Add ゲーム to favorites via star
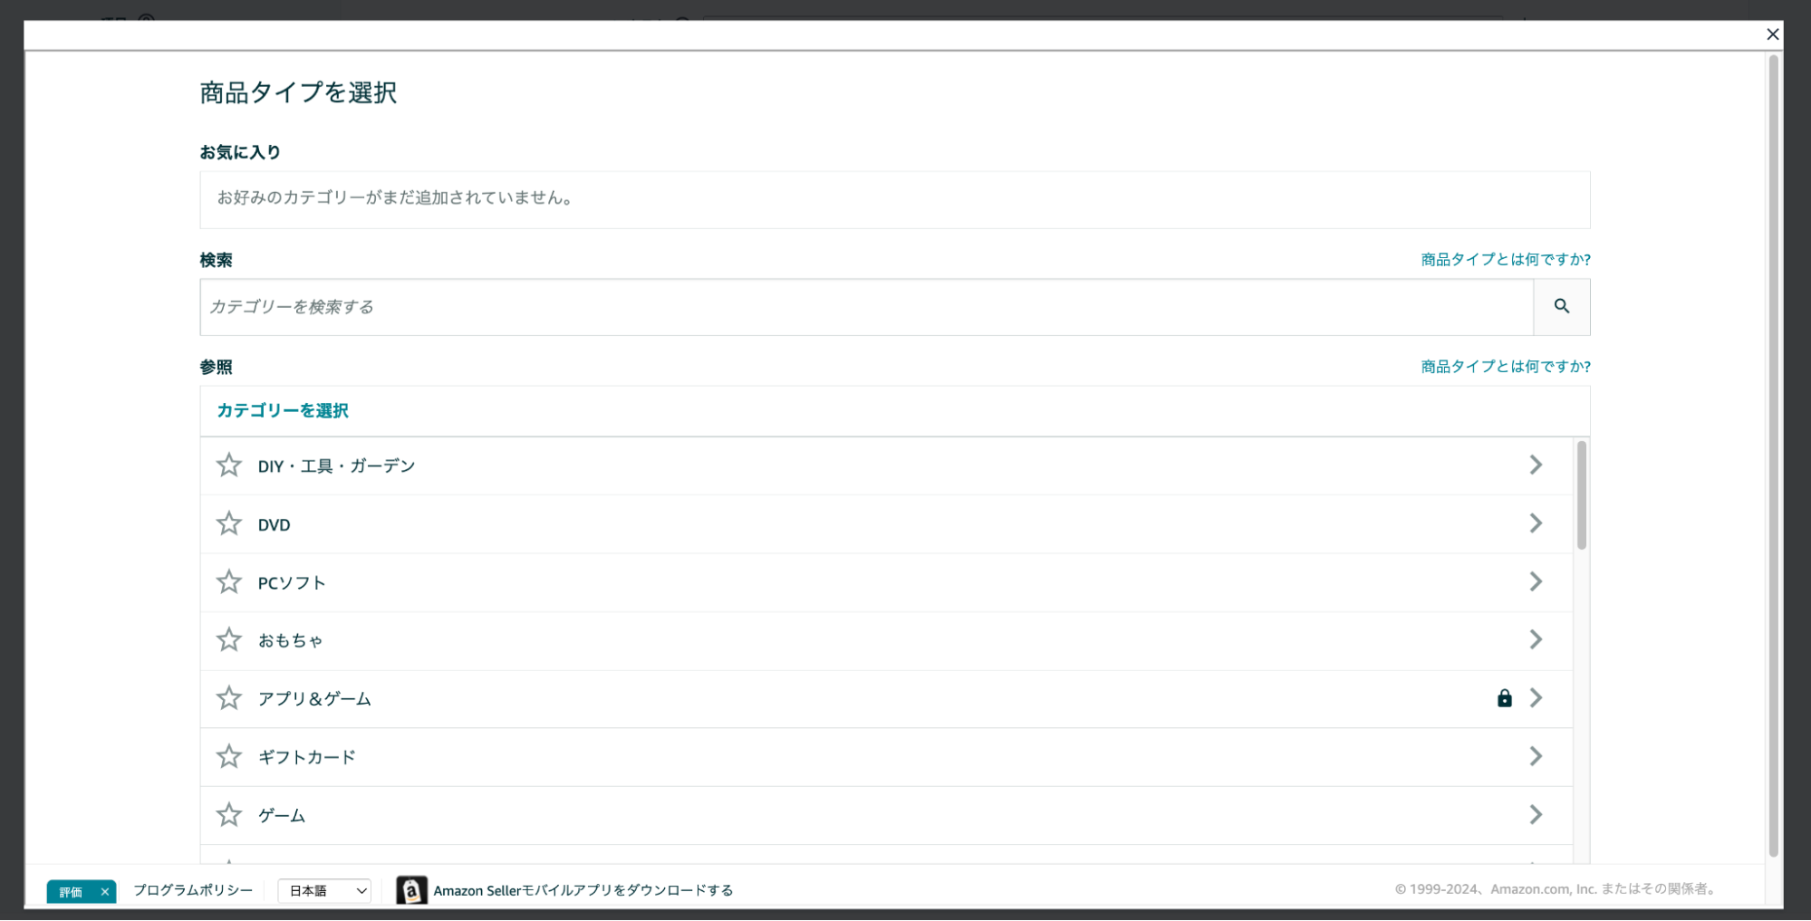This screenshot has height=921, width=1811. [229, 815]
